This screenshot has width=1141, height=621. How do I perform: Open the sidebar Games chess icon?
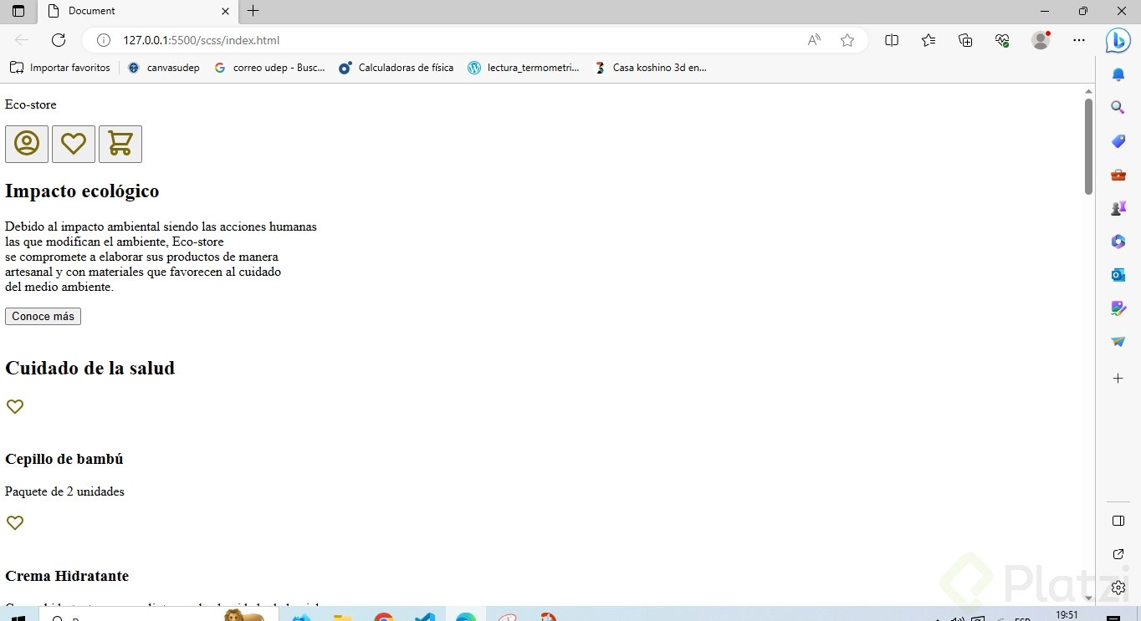click(1118, 208)
